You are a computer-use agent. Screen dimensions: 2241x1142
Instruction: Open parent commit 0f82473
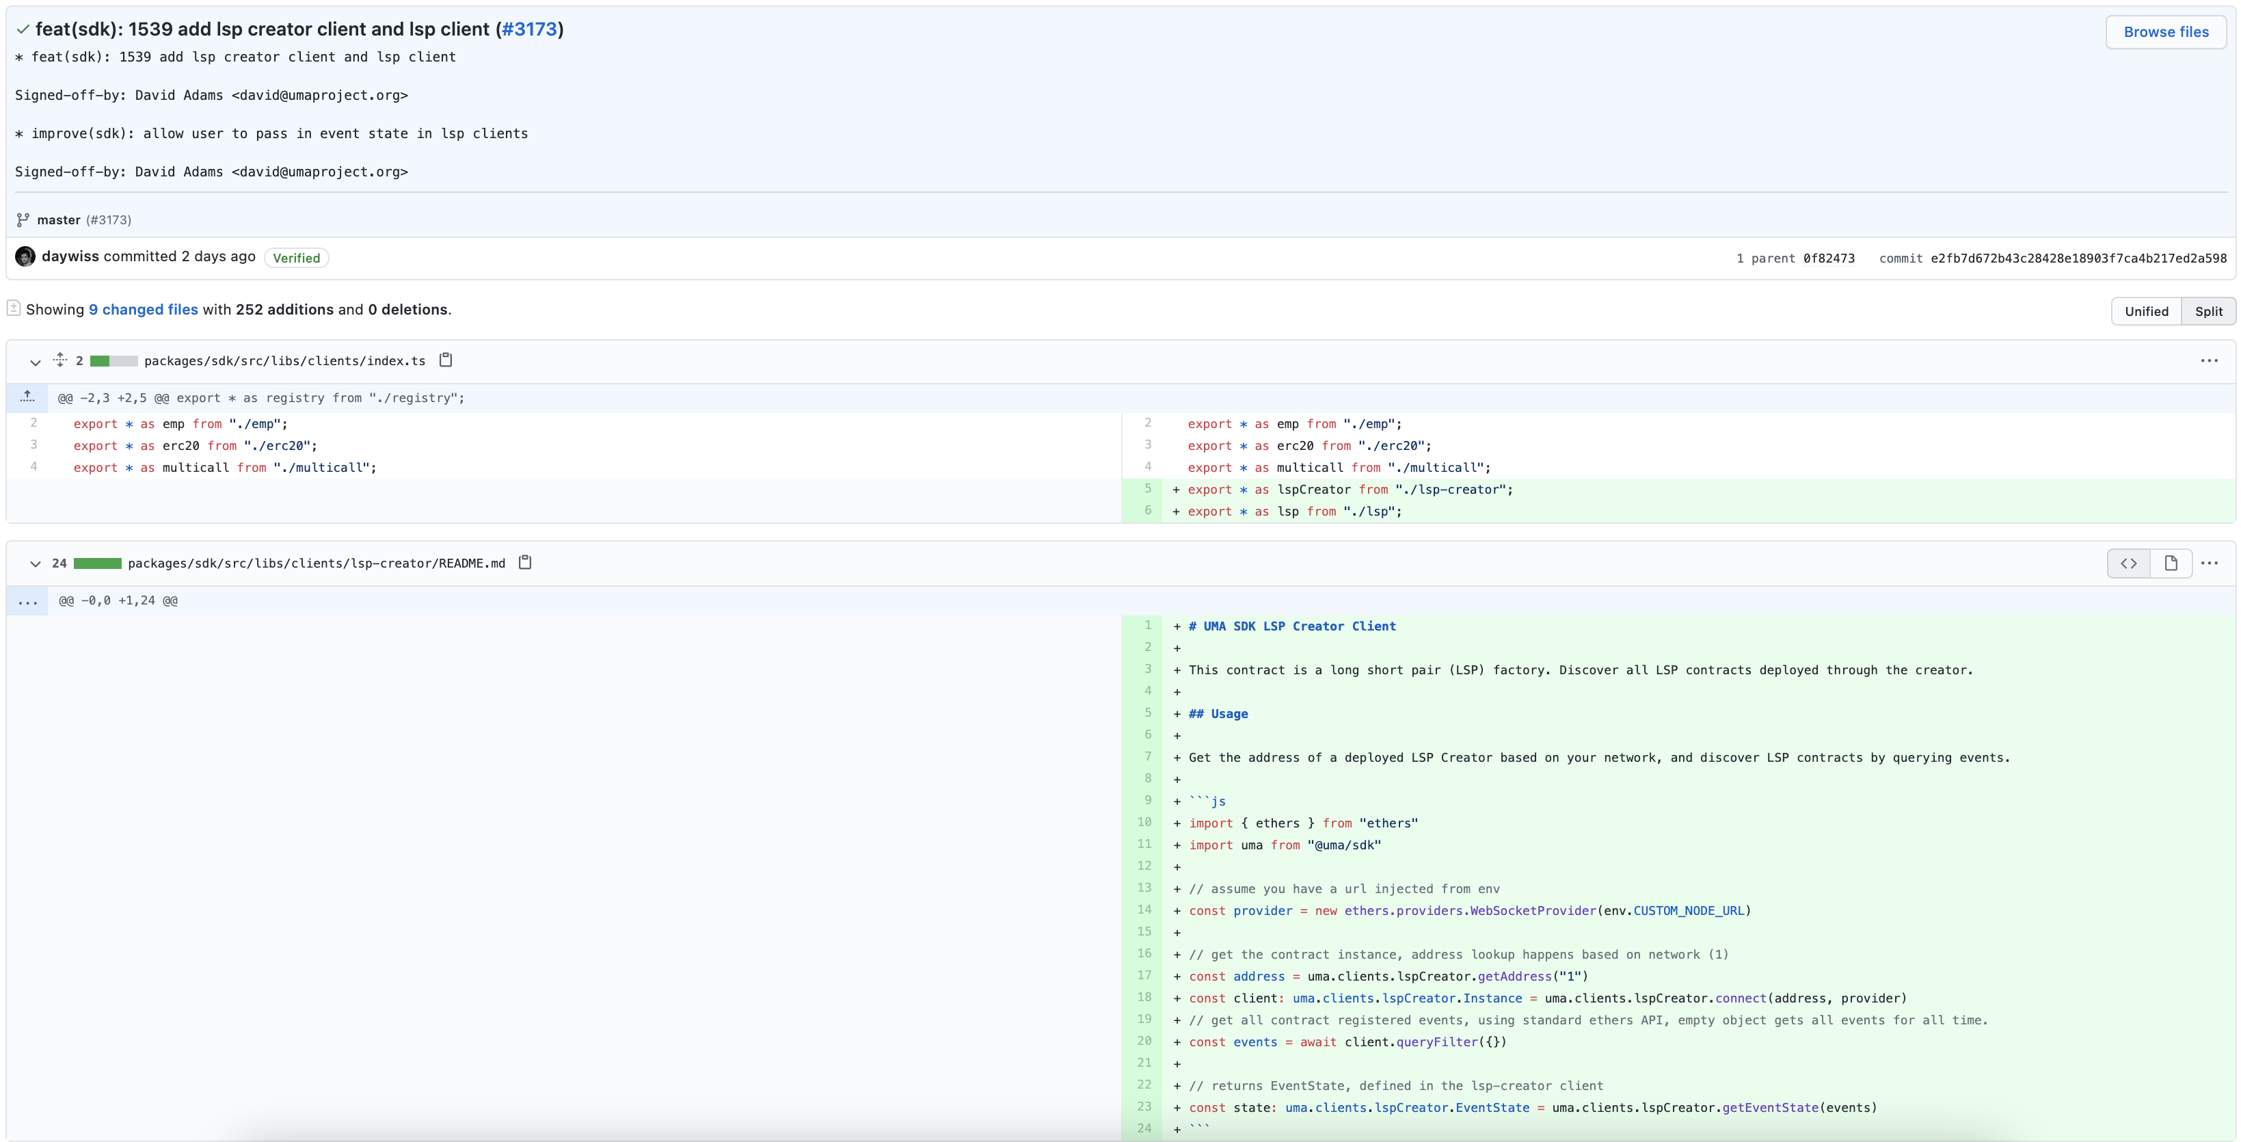[1829, 258]
